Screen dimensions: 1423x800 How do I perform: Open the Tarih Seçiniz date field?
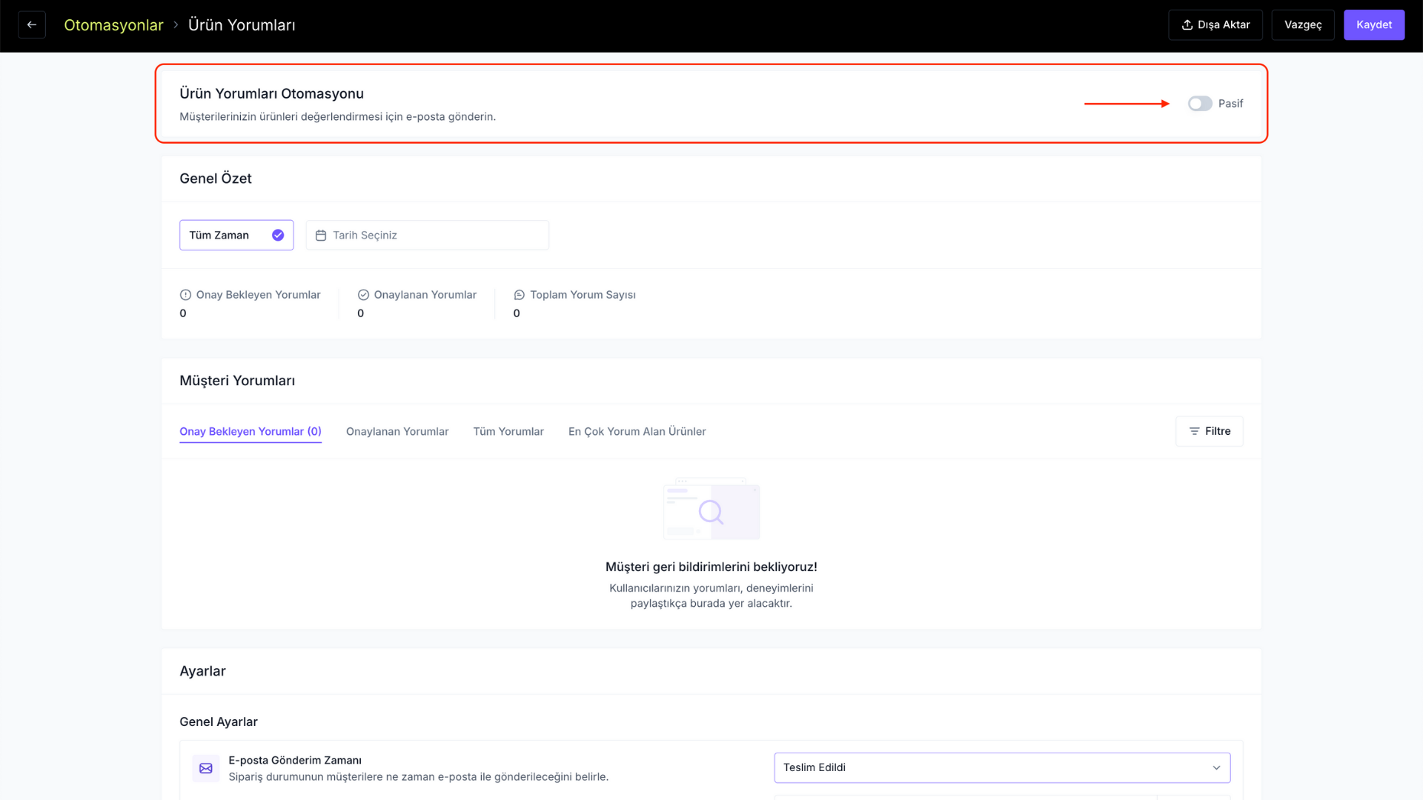click(x=428, y=235)
